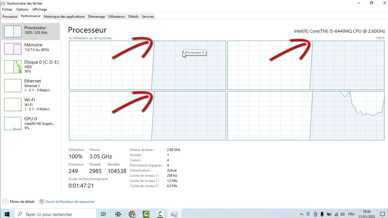Open the GPU 0 performance panel

point(31,123)
